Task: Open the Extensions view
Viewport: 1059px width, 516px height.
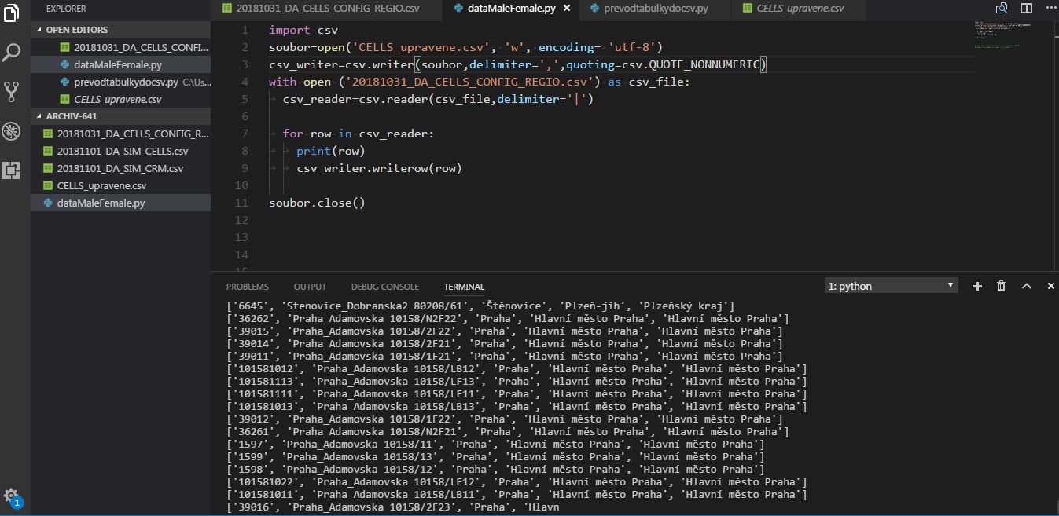Action: [x=12, y=170]
